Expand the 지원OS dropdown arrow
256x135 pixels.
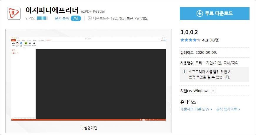click(213, 91)
